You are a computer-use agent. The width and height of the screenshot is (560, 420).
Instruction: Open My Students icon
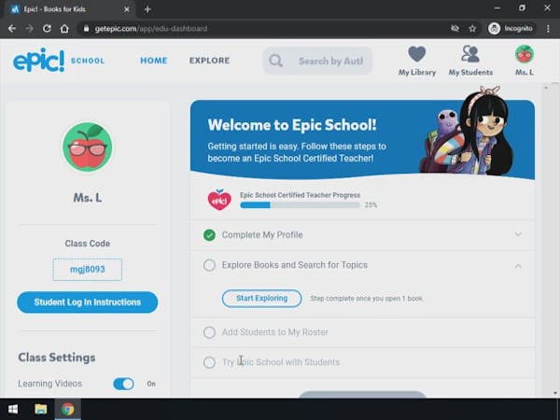coord(470,54)
